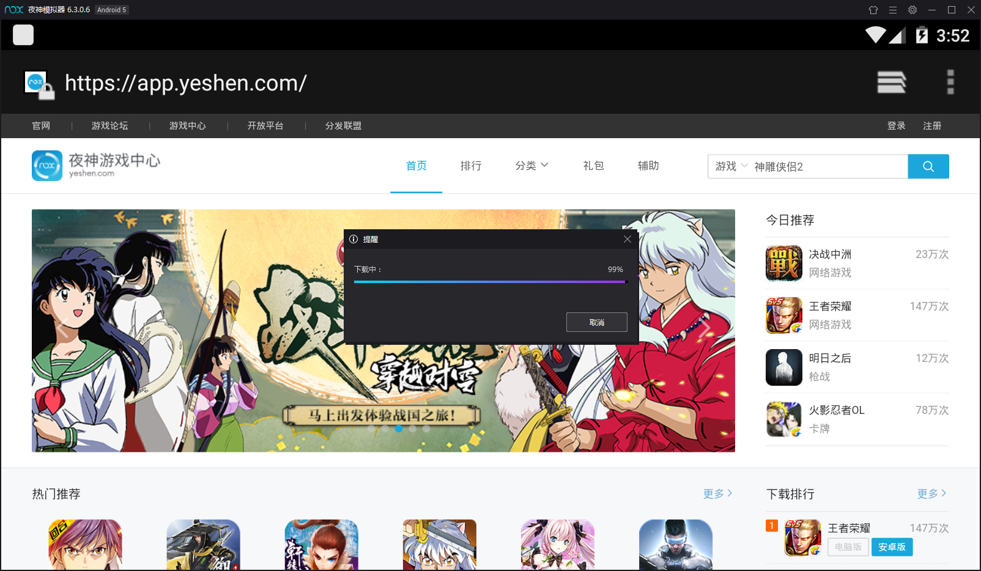Viewport: 981px width, 571px height.
Task: Click the 3:52 clock in status bar
Action: [x=953, y=35]
